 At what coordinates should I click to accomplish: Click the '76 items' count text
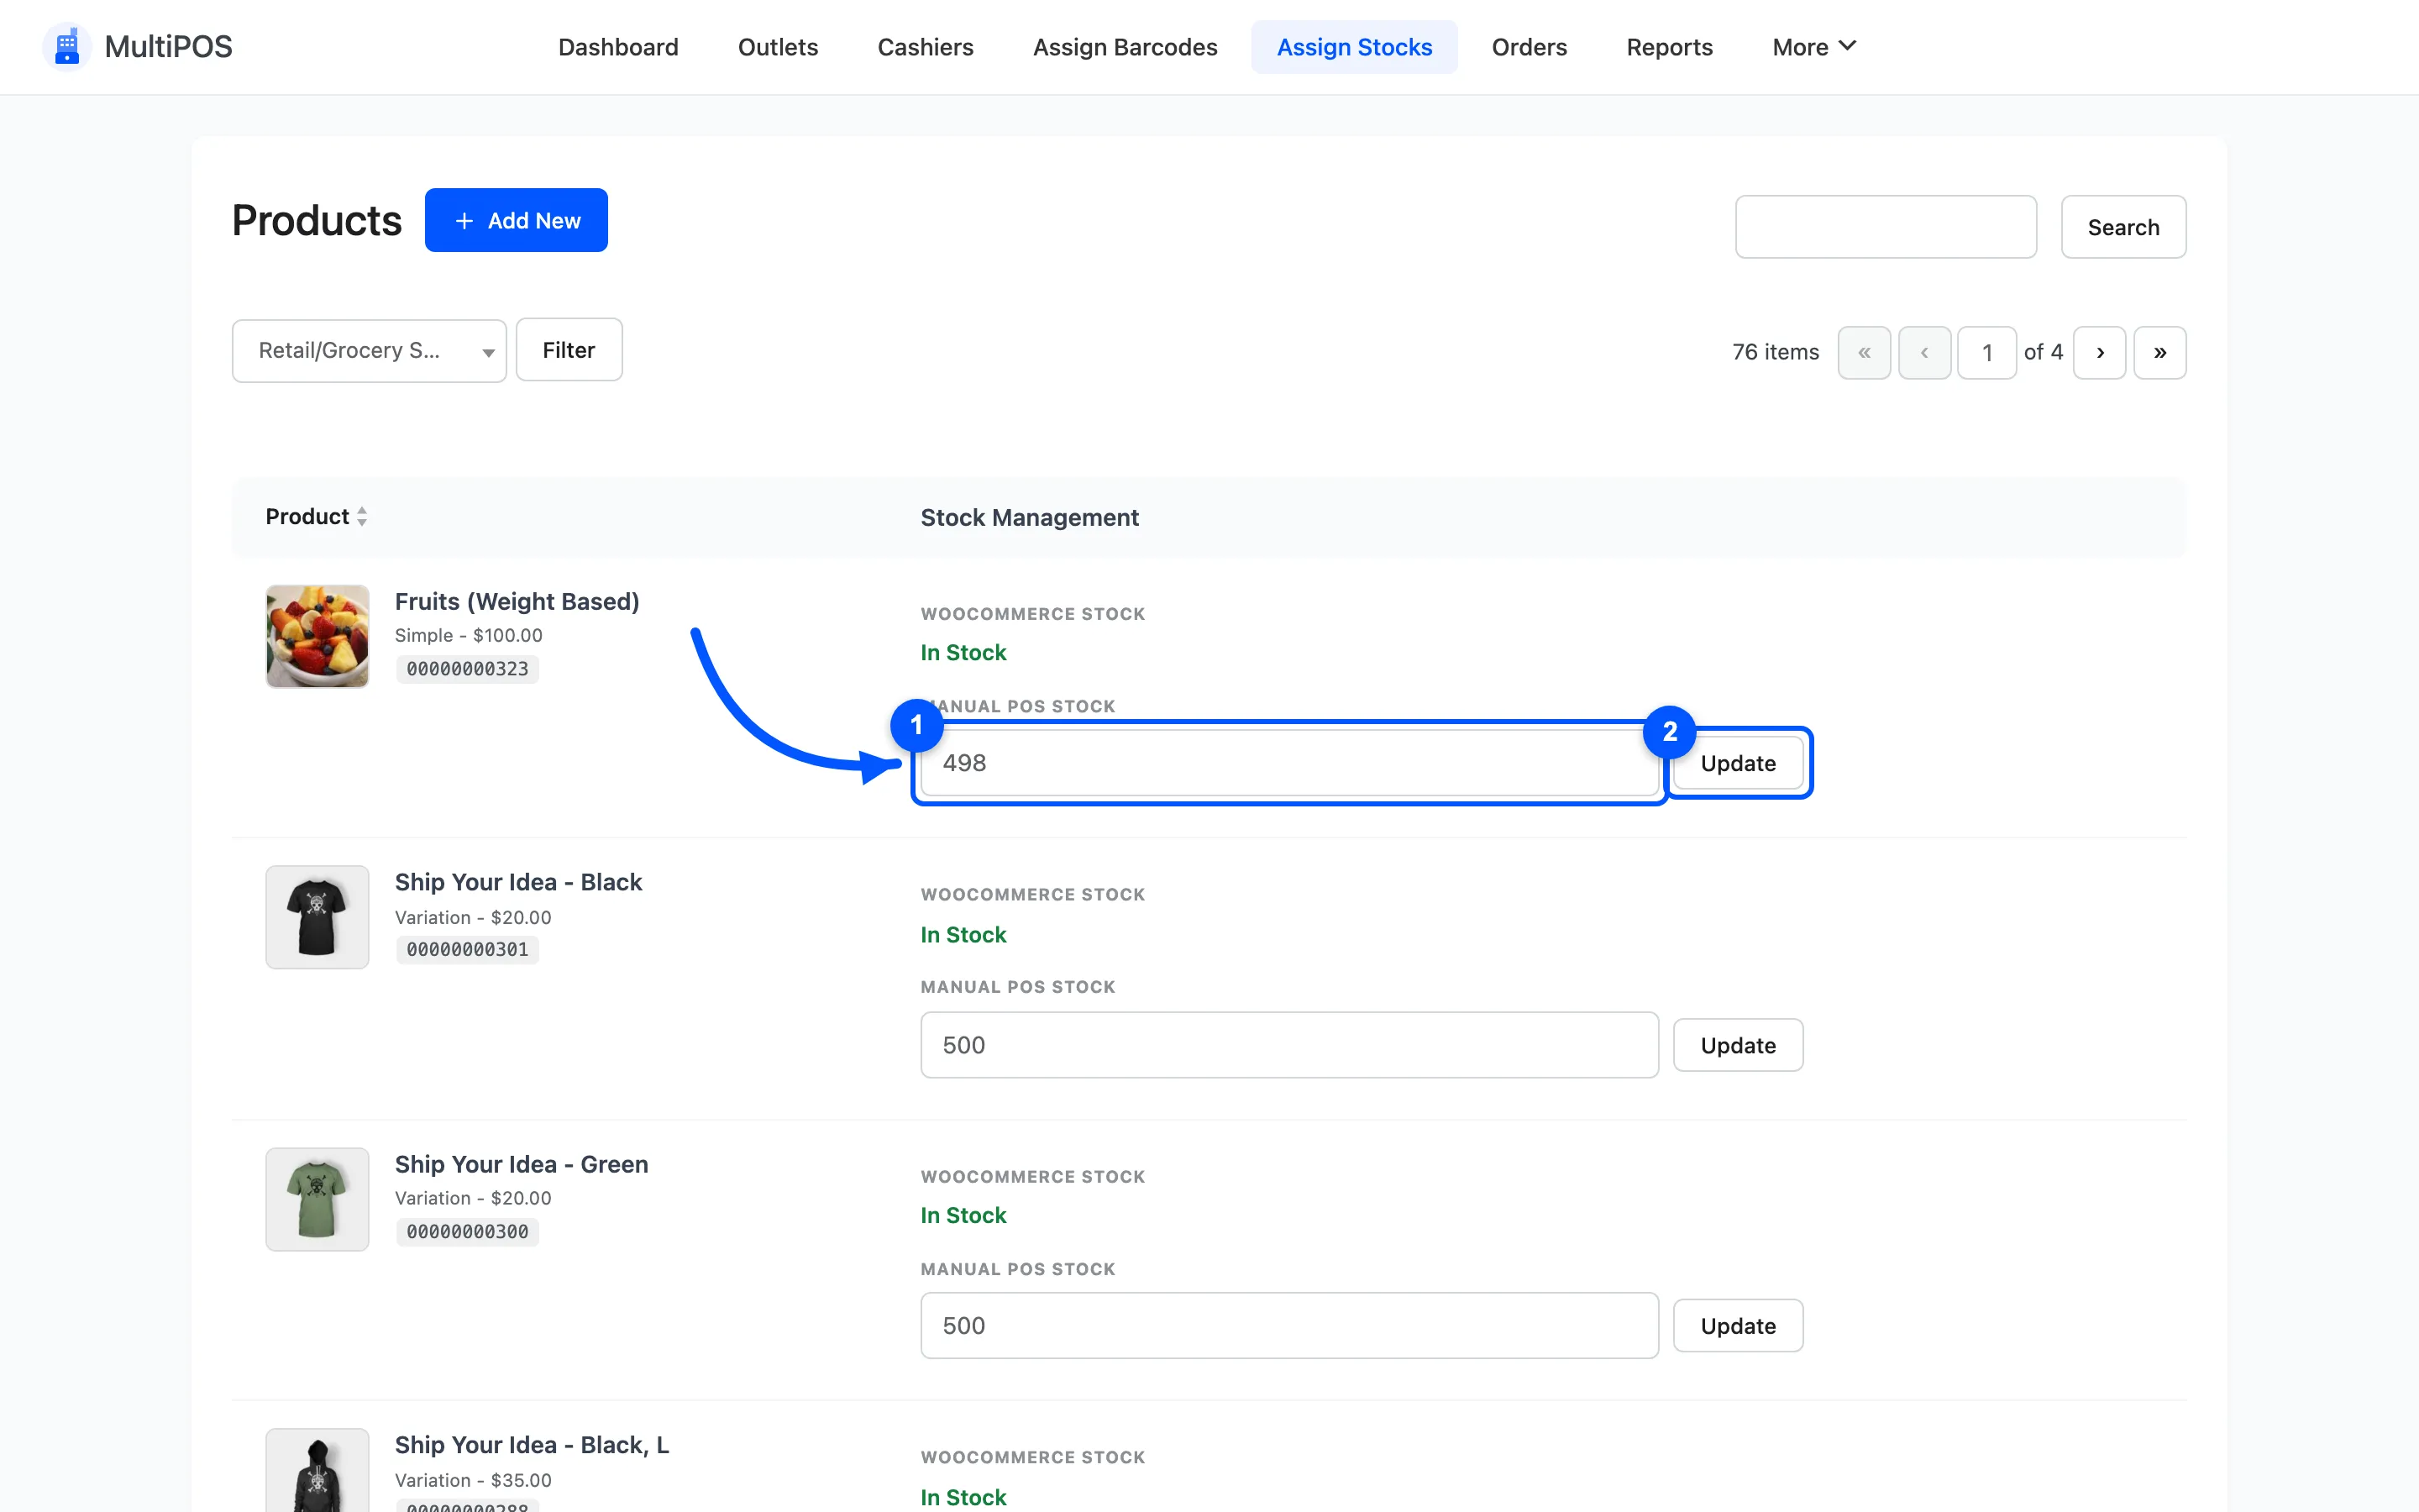(x=1776, y=352)
